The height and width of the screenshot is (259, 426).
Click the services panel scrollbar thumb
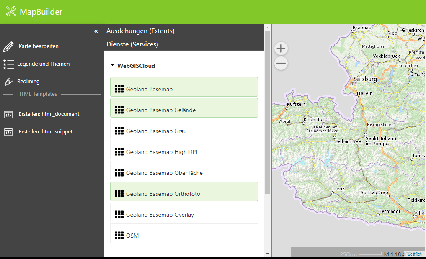pyautogui.click(x=267, y=113)
